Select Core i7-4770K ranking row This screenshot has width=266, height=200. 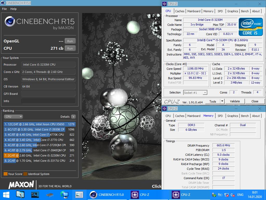[39, 135]
